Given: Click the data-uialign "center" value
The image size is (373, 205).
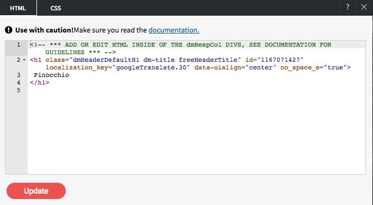Looking at the screenshot, I should coord(261,67).
